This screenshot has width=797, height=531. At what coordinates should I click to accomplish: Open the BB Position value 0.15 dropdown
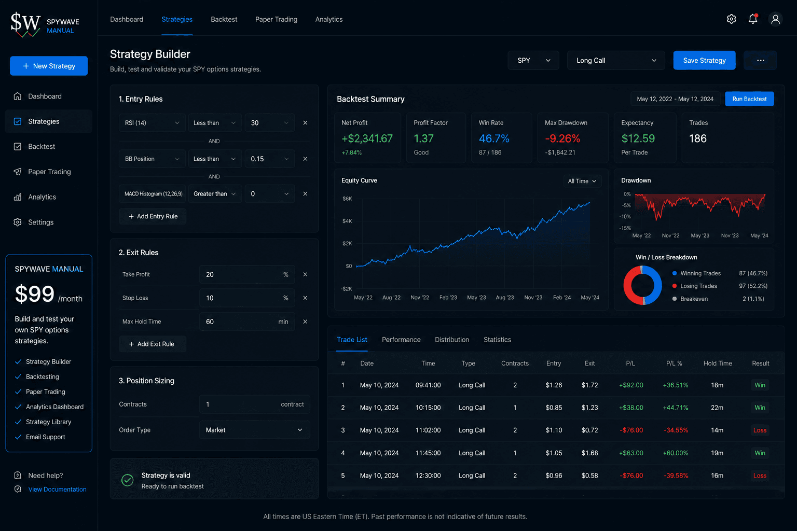pos(270,159)
